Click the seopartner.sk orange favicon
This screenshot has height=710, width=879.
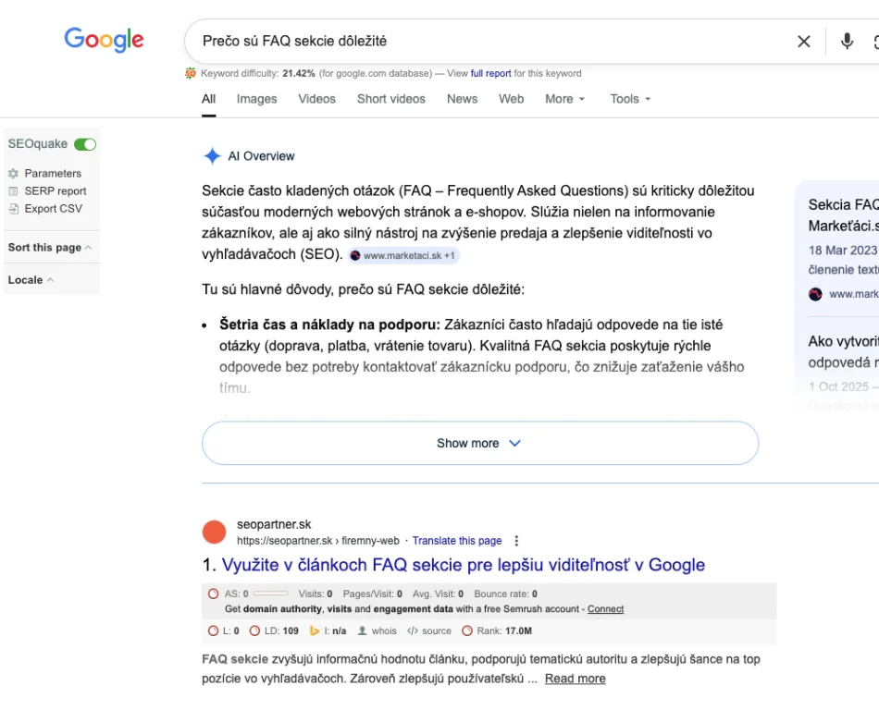click(214, 532)
